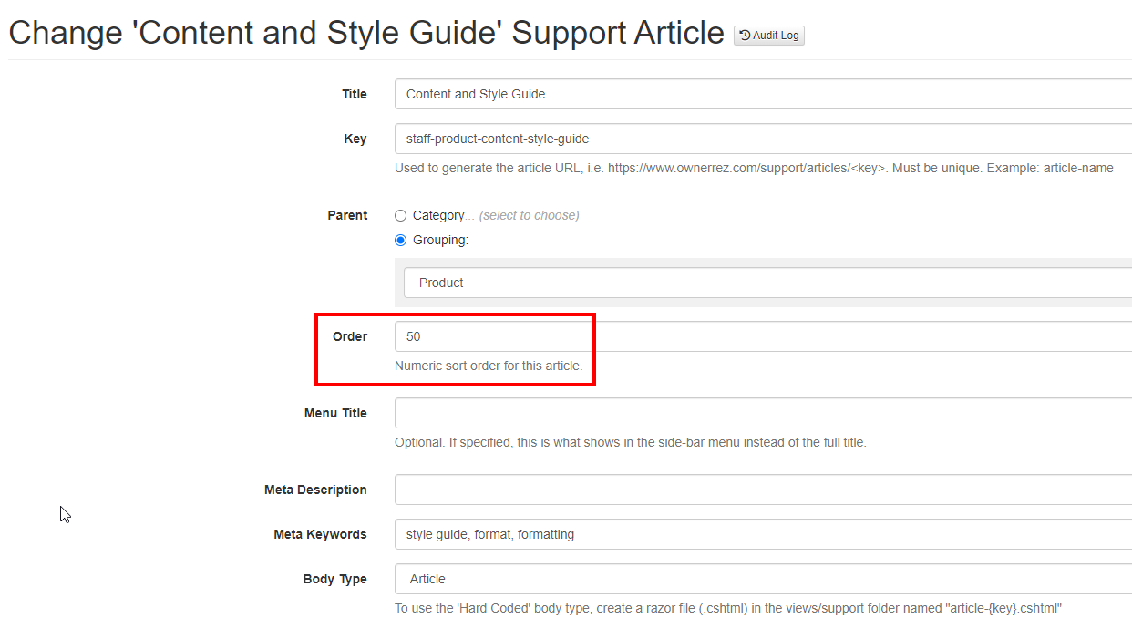
Task: Click the Audit Log history icon
Action: tap(746, 35)
